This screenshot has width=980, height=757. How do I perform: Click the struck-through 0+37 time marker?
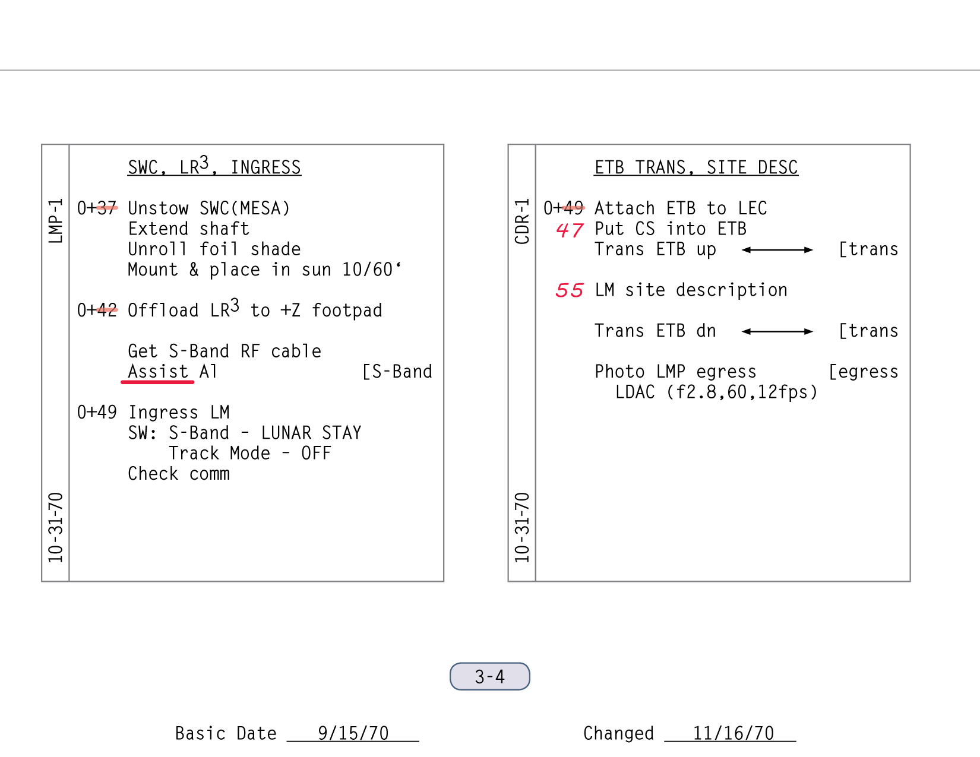(x=97, y=208)
